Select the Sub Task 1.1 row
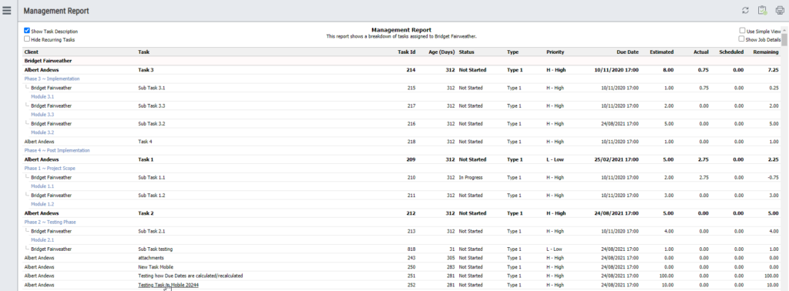Image resolution: width=789 pixels, height=291 pixels. click(401, 177)
